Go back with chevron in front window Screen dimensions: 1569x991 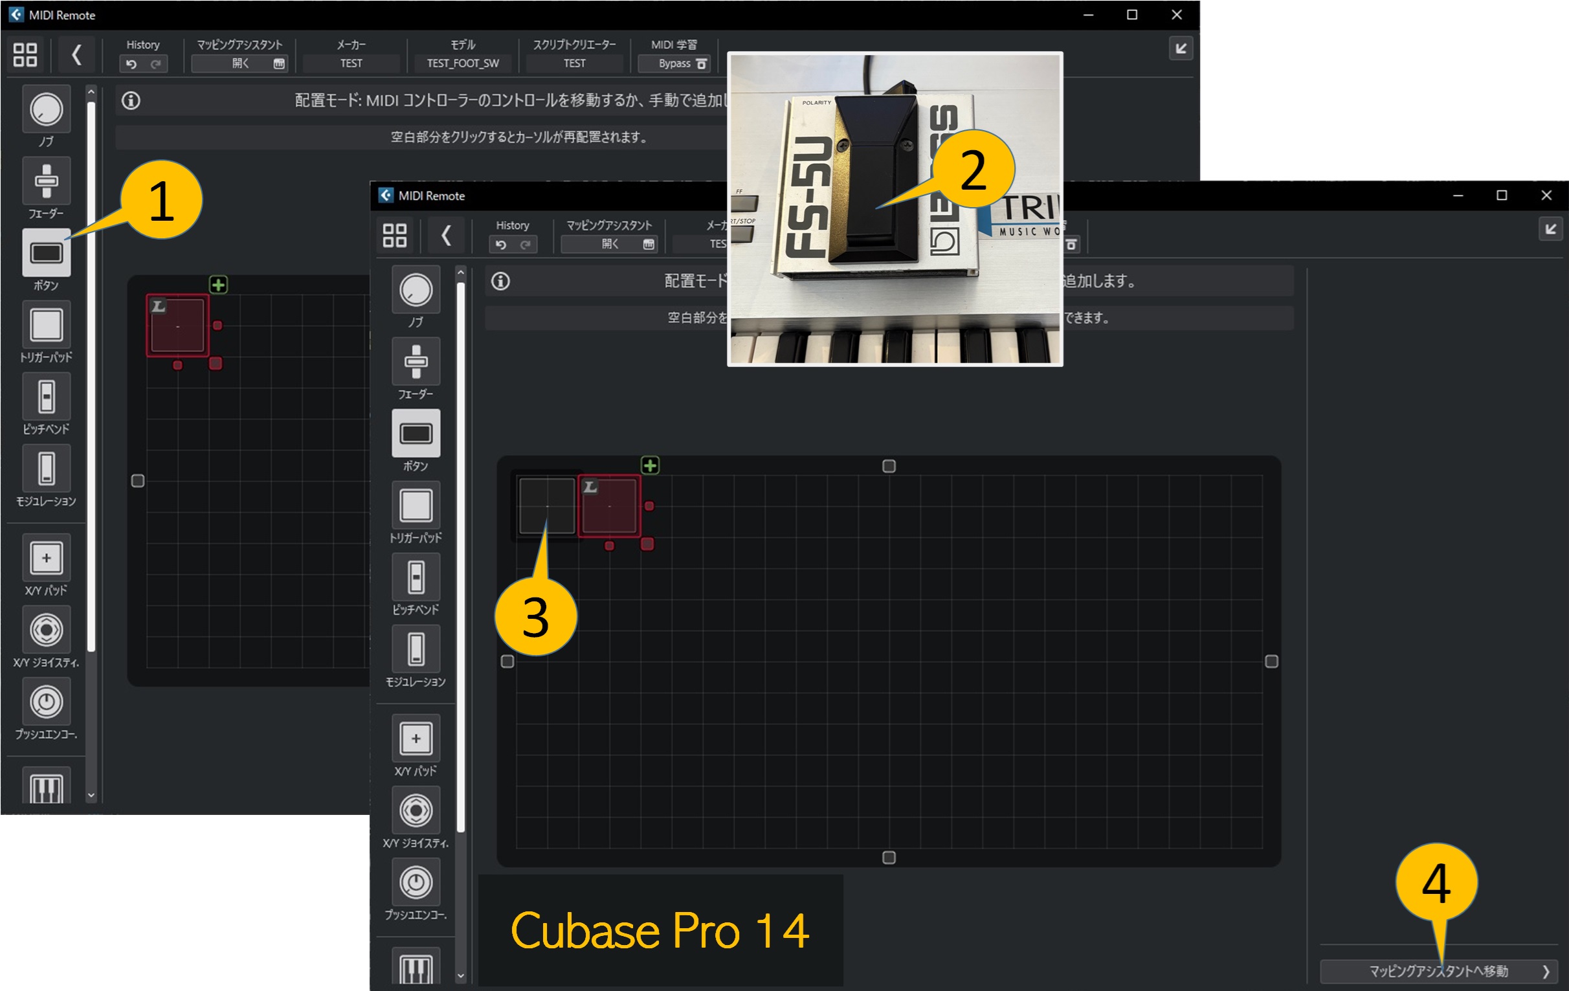[x=447, y=235]
